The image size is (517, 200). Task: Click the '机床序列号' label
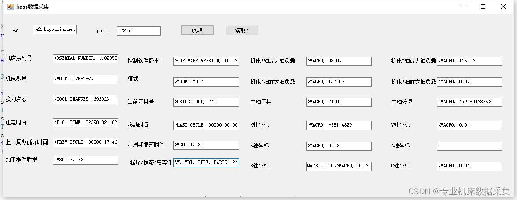(x=19, y=58)
